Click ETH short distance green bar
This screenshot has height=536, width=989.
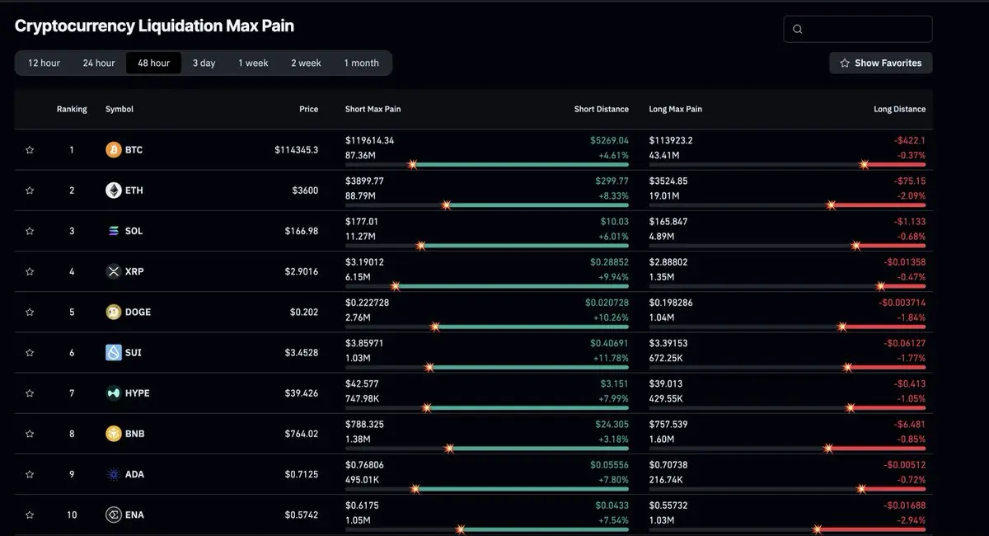537,205
